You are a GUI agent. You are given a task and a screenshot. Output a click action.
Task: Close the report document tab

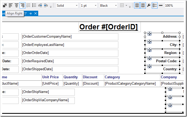[x=36, y=13]
